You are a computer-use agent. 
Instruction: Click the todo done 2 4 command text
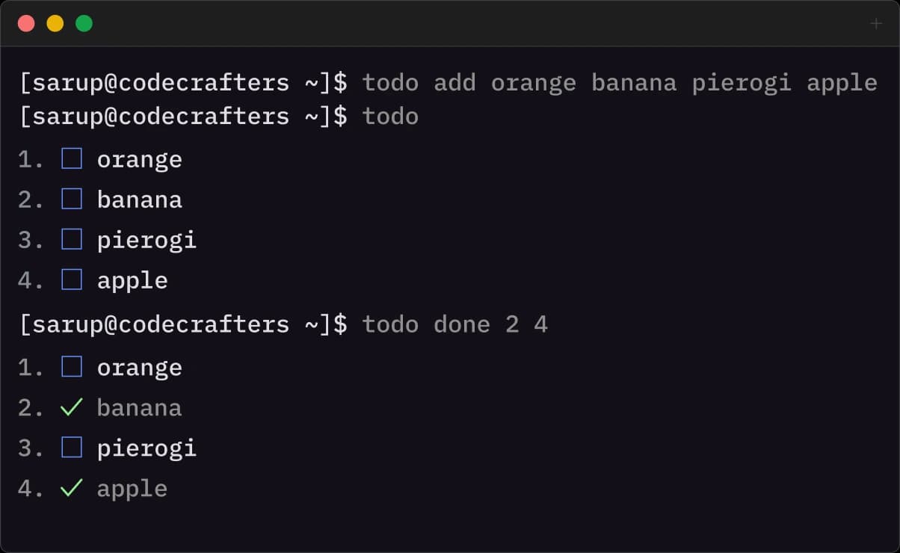455,324
